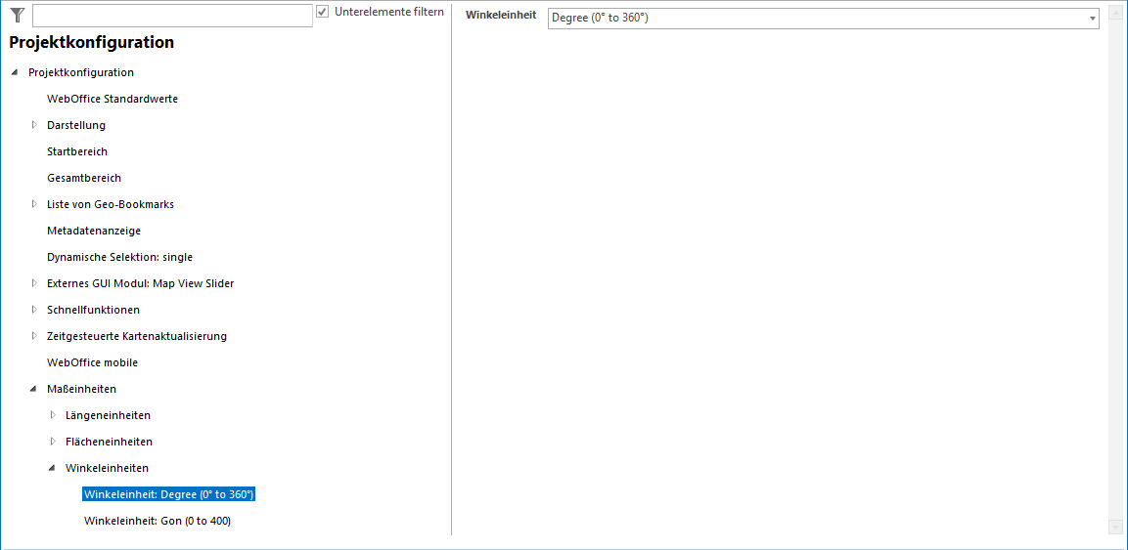Collapse the Maßeinheiten node arrow
The height and width of the screenshot is (550, 1128).
33,389
